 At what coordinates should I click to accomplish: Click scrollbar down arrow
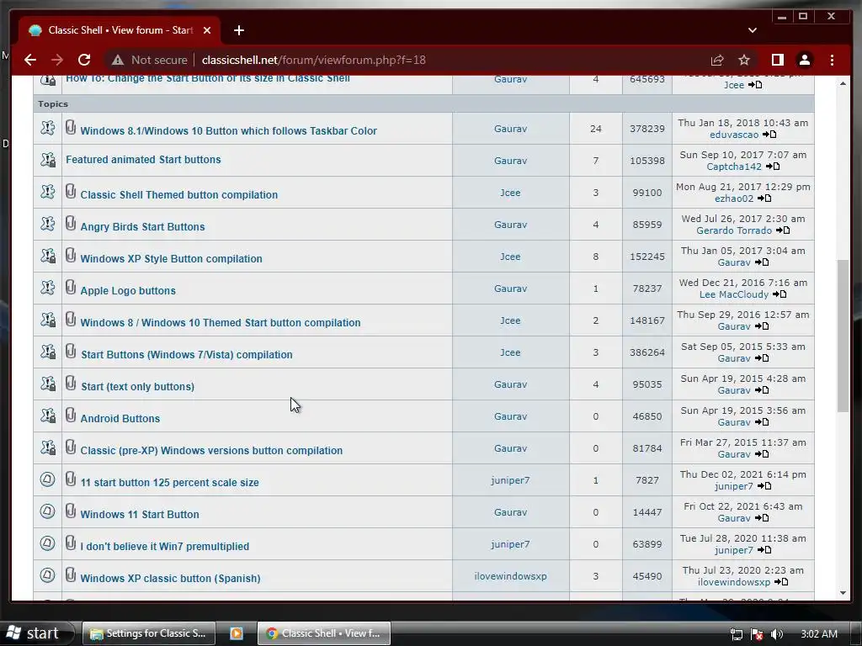coord(843,593)
